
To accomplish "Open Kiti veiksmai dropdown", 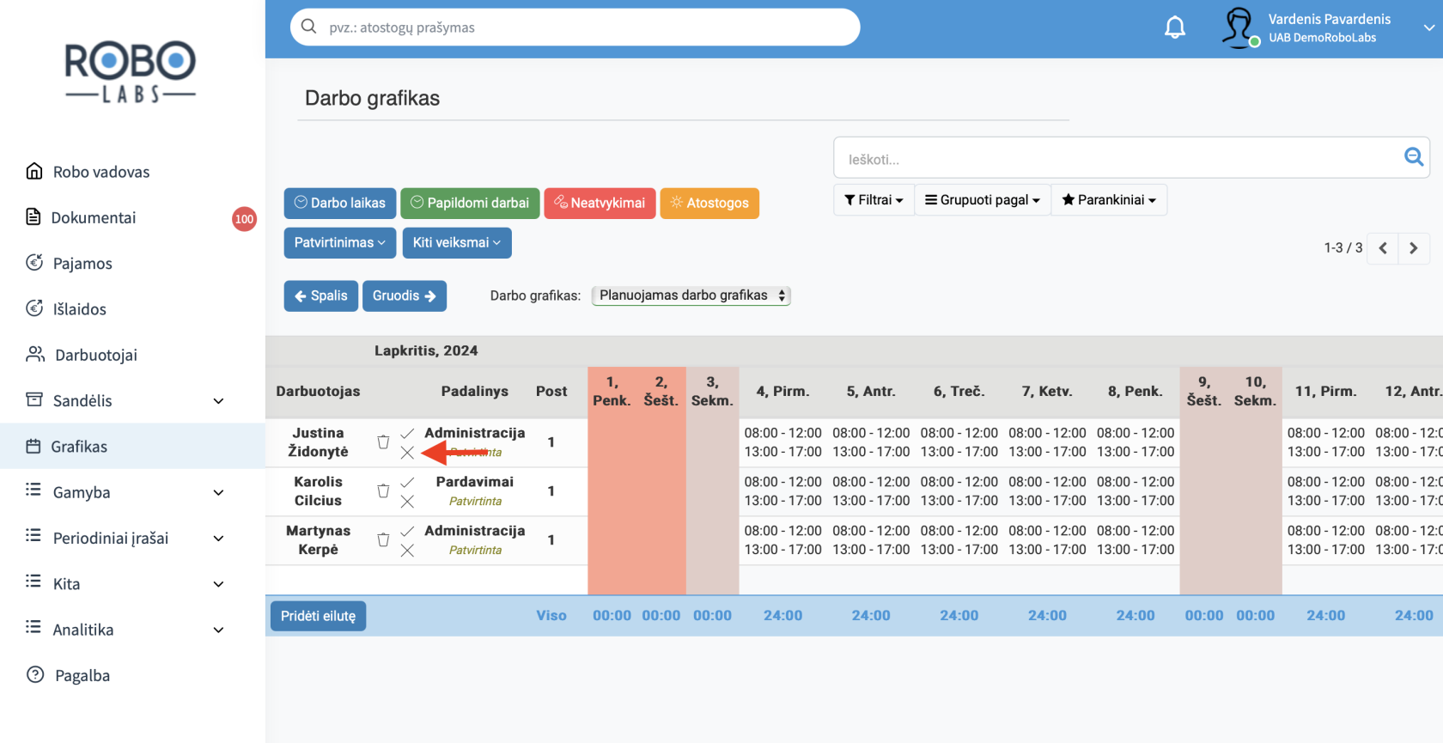I will tap(457, 243).
